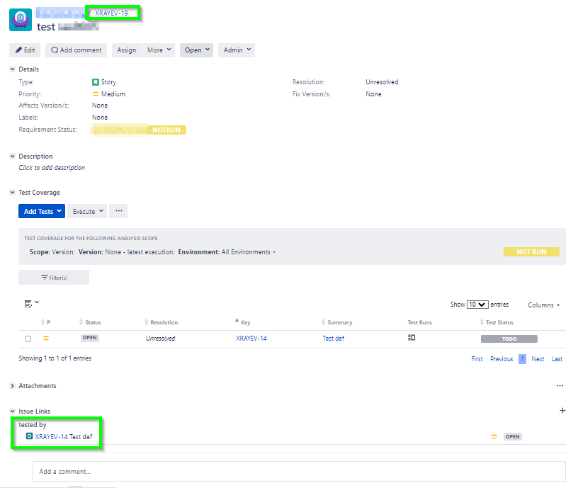Click the Labels None value
578x488 pixels.
[x=100, y=117]
